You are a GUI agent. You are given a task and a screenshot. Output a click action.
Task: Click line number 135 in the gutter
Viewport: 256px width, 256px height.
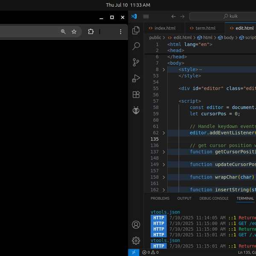click(x=154, y=139)
